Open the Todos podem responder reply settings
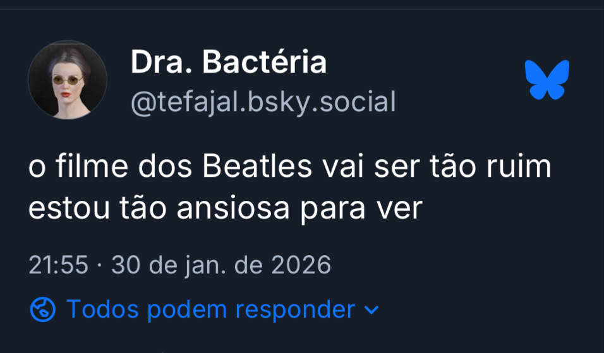 click(x=210, y=310)
